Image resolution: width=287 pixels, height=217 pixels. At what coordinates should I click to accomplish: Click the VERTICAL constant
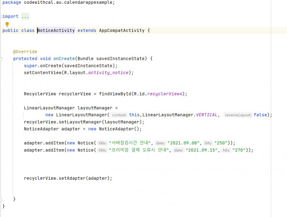pos(207,115)
